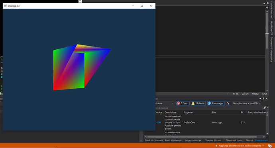The height and width of the screenshot is (148, 275).
Task: Switch to the Output tab
Action: [x=249, y=140]
